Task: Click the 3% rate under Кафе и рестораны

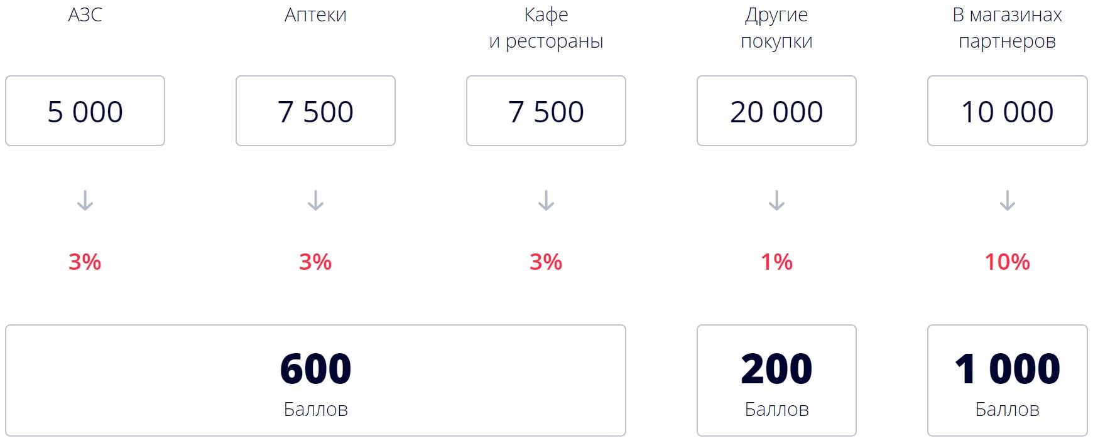Action: tap(546, 262)
